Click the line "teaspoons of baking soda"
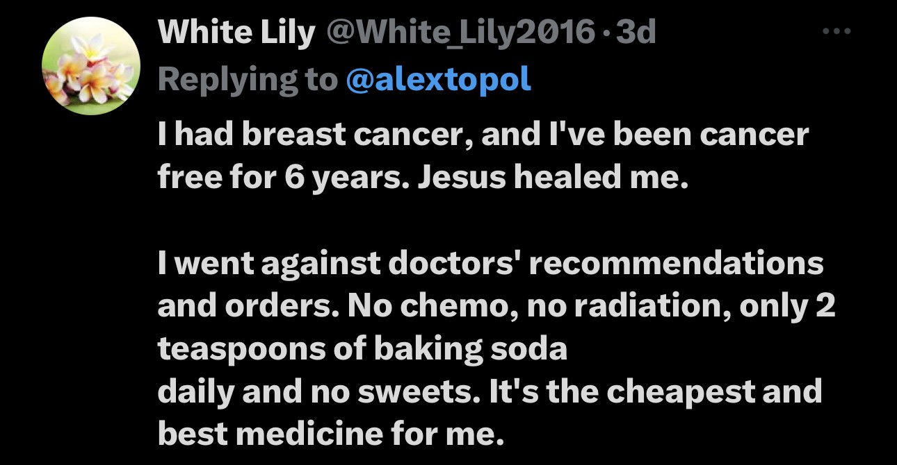 (363, 350)
